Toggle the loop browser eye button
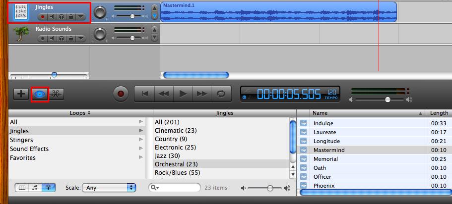The width and height of the screenshot is (452, 204). [40, 94]
